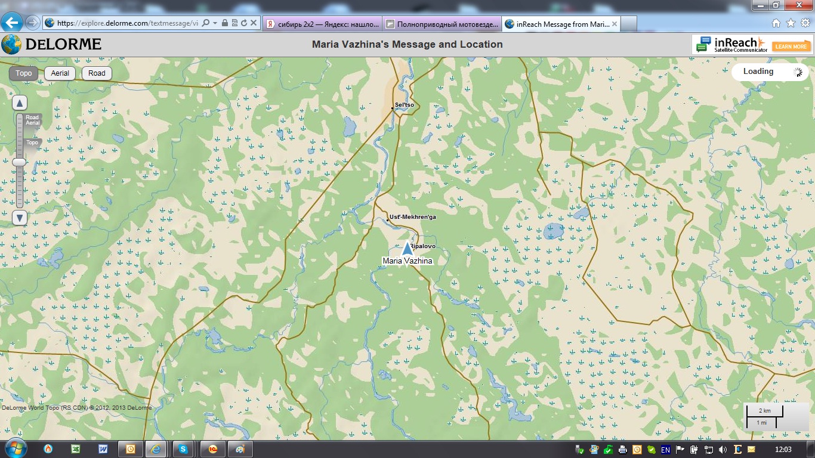
Task: Refresh the page using reload icon
Action: point(244,23)
